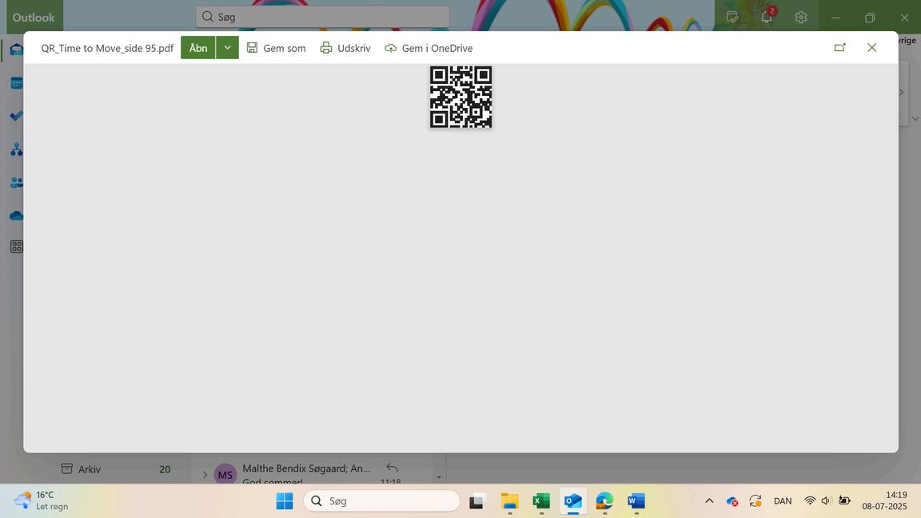This screenshot has width=921, height=518.
Task: Show hidden system tray icons
Action: [x=709, y=501]
